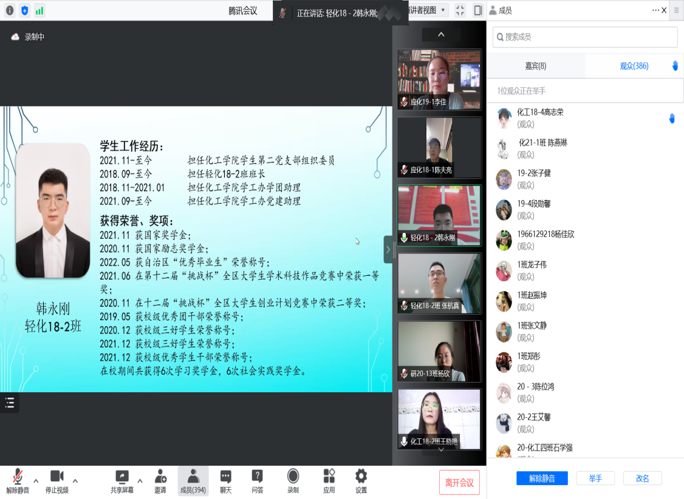The height and width of the screenshot is (499, 684).
Task: Click the meeting info icon
Action: point(10,10)
